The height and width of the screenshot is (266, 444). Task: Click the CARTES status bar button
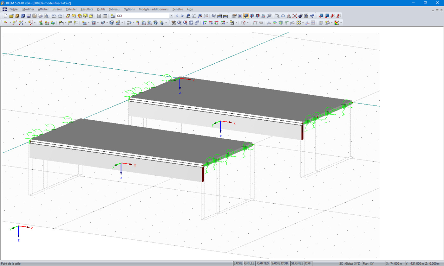(263, 263)
